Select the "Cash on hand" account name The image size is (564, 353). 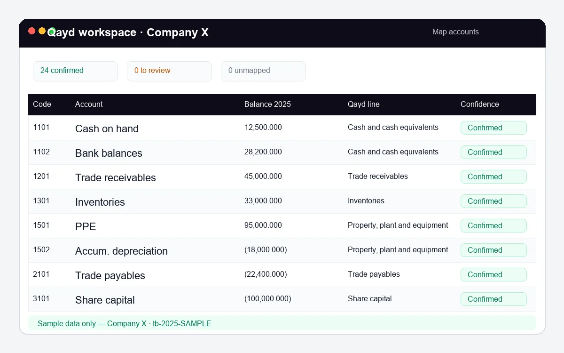[107, 128]
